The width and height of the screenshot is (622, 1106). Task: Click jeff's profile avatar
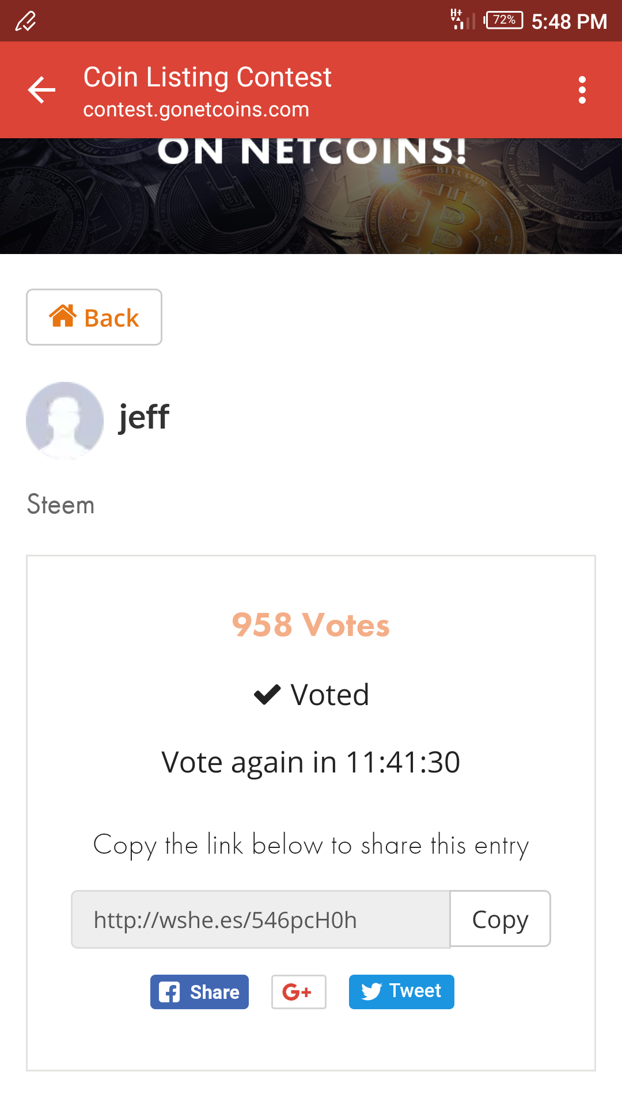pyautogui.click(x=65, y=421)
